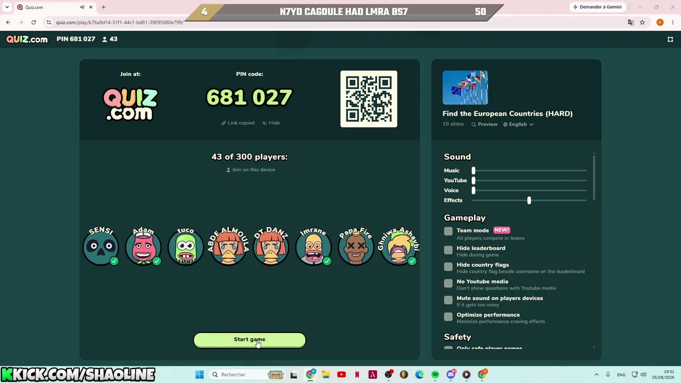Screen dimensions: 681x383
Task: Enable Team mode checkbox
Action: coord(449,231)
